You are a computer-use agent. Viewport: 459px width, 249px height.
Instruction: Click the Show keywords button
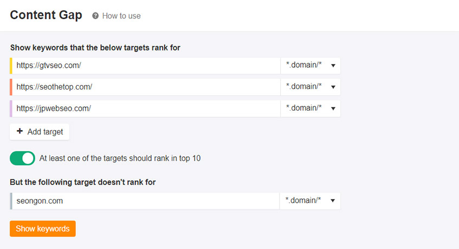coord(43,228)
